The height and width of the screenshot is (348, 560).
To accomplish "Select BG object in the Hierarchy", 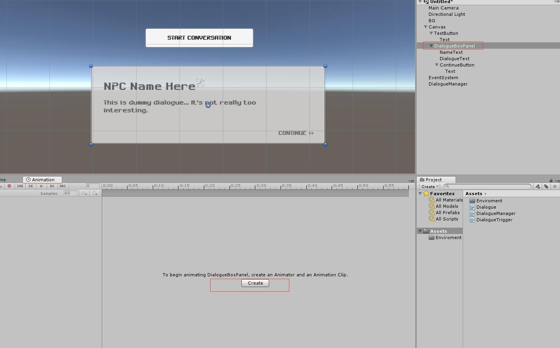I will [x=432, y=21].
